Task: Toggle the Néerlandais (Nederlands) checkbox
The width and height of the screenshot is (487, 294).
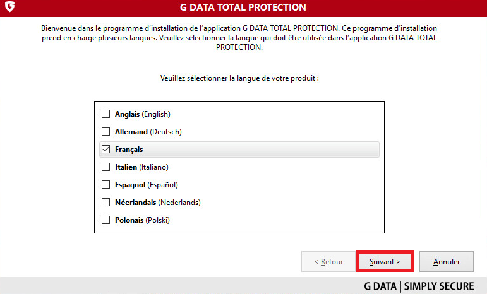Action: [x=106, y=202]
